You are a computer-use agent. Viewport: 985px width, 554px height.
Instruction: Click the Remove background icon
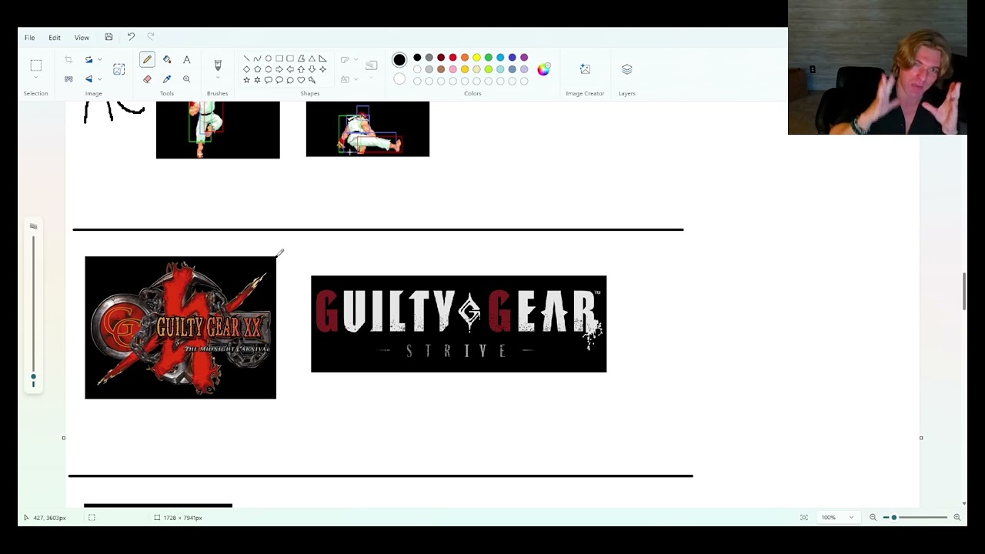68,79
